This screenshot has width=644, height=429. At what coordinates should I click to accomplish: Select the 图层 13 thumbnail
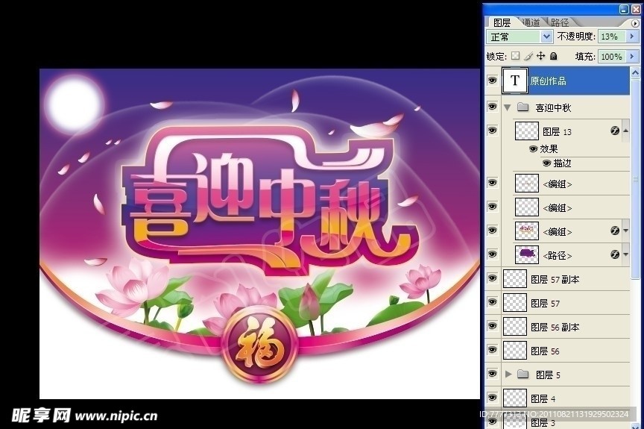pyautogui.click(x=526, y=131)
